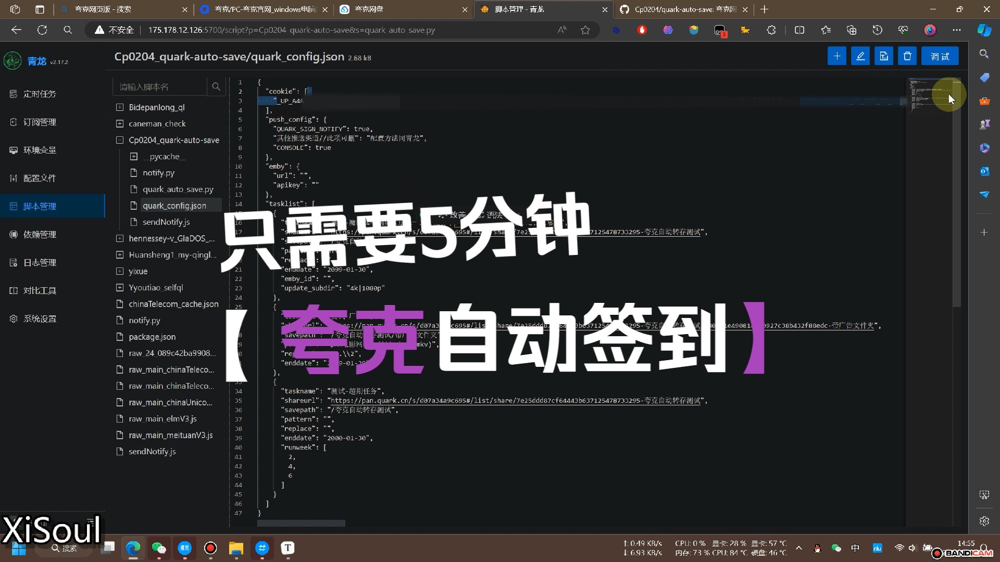
Task: Open notify.py inside Cp0204 folder
Action: [x=158, y=173]
